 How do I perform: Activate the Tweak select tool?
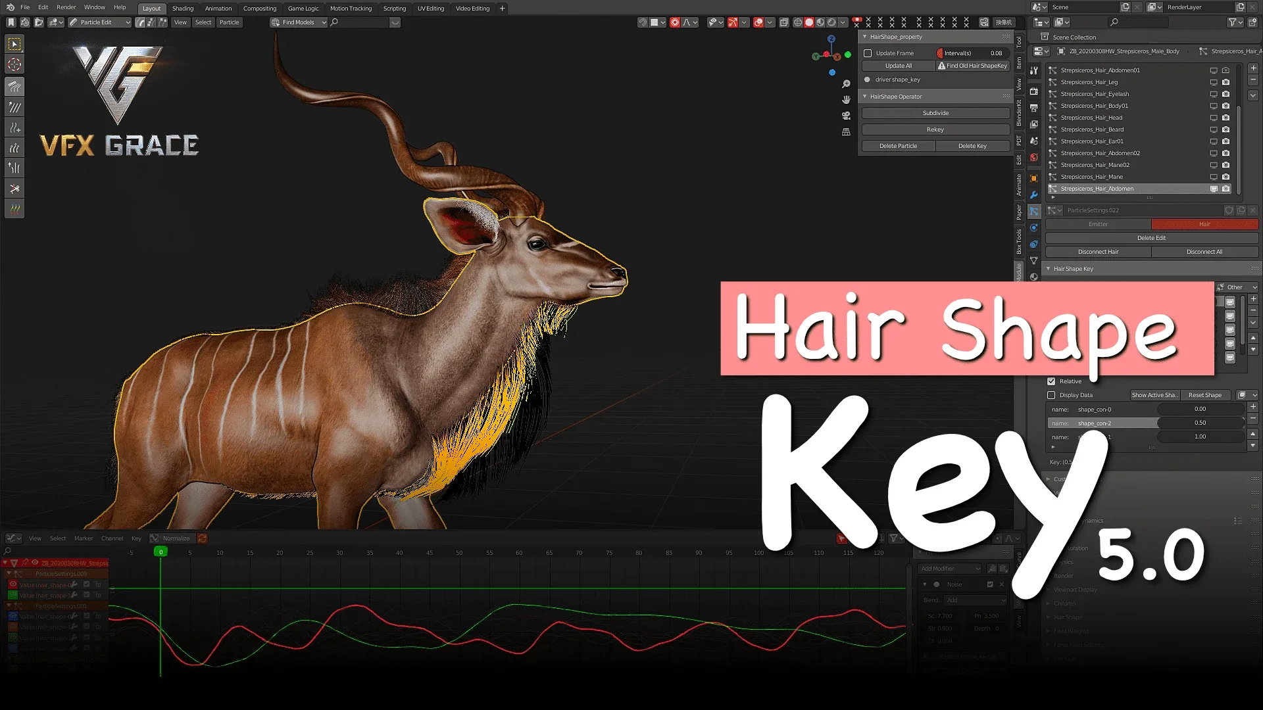point(14,44)
